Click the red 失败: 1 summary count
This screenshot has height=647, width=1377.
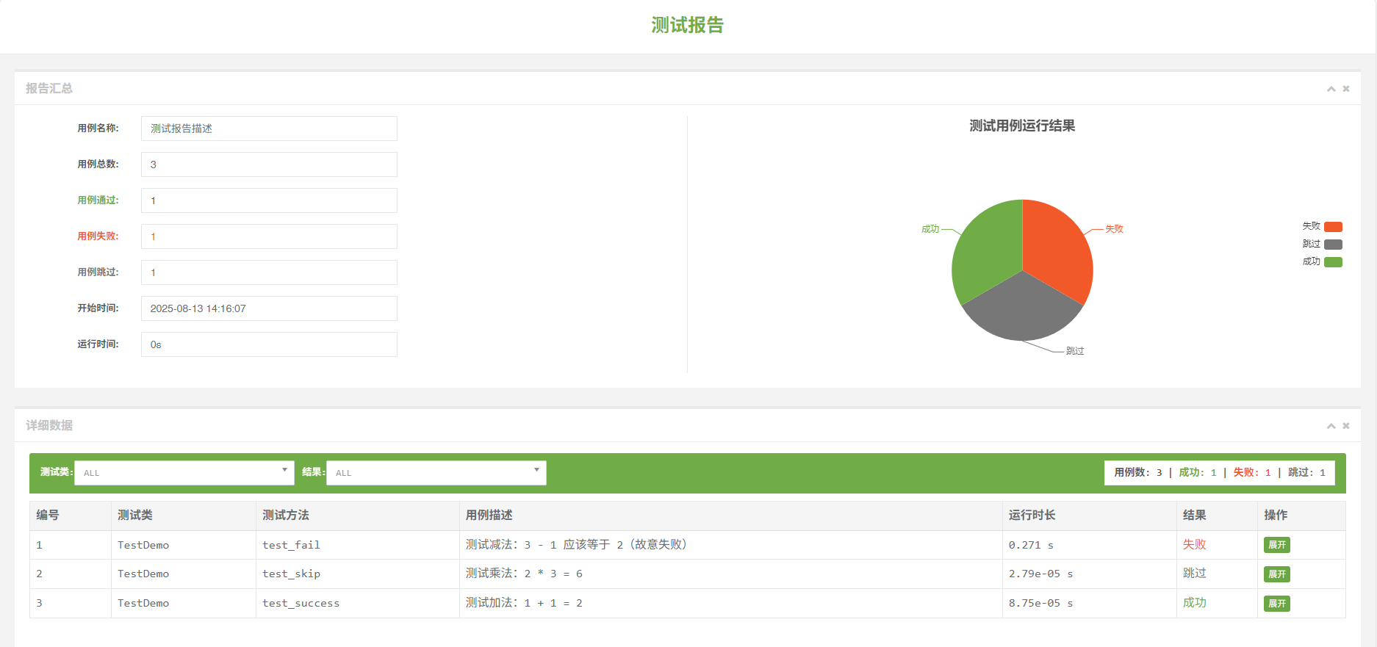coord(1252,473)
